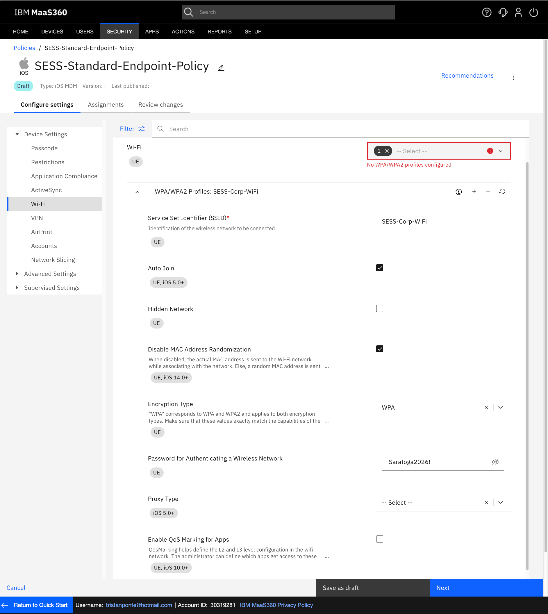Click the Return to Quick Start arrow
The width and height of the screenshot is (548, 614).
tap(5, 605)
